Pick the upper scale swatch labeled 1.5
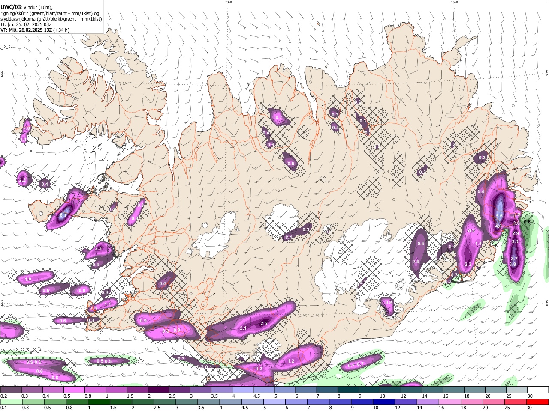Viewport: 549px width, 411px height. [137, 390]
